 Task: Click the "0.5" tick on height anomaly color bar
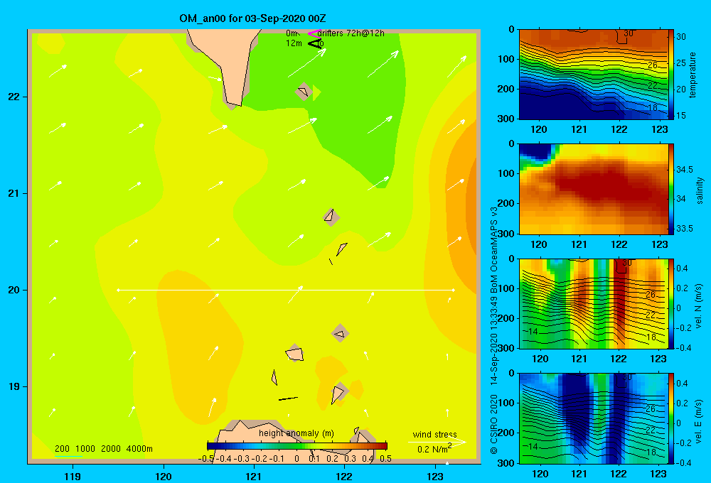coord(385,459)
